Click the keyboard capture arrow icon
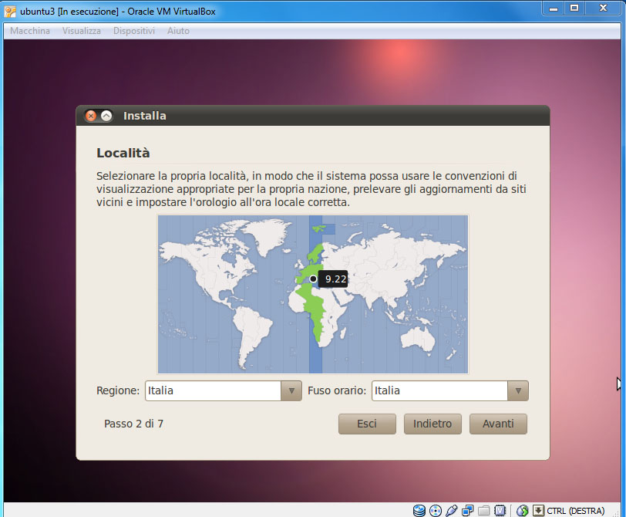Screen dimensions: 626x517 click(x=539, y=510)
